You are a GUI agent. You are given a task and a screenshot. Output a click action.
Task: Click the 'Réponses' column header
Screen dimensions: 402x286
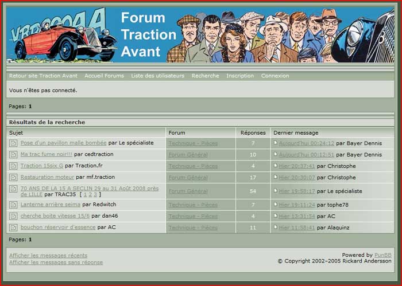coord(253,133)
